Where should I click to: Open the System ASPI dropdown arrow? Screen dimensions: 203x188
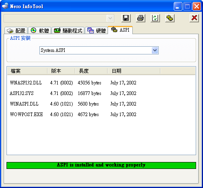point(155,50)
